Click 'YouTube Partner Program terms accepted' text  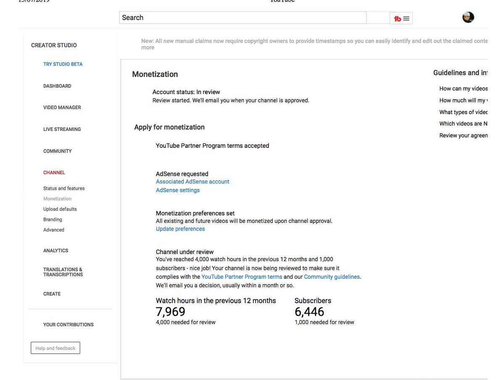(x=213, y=146)
